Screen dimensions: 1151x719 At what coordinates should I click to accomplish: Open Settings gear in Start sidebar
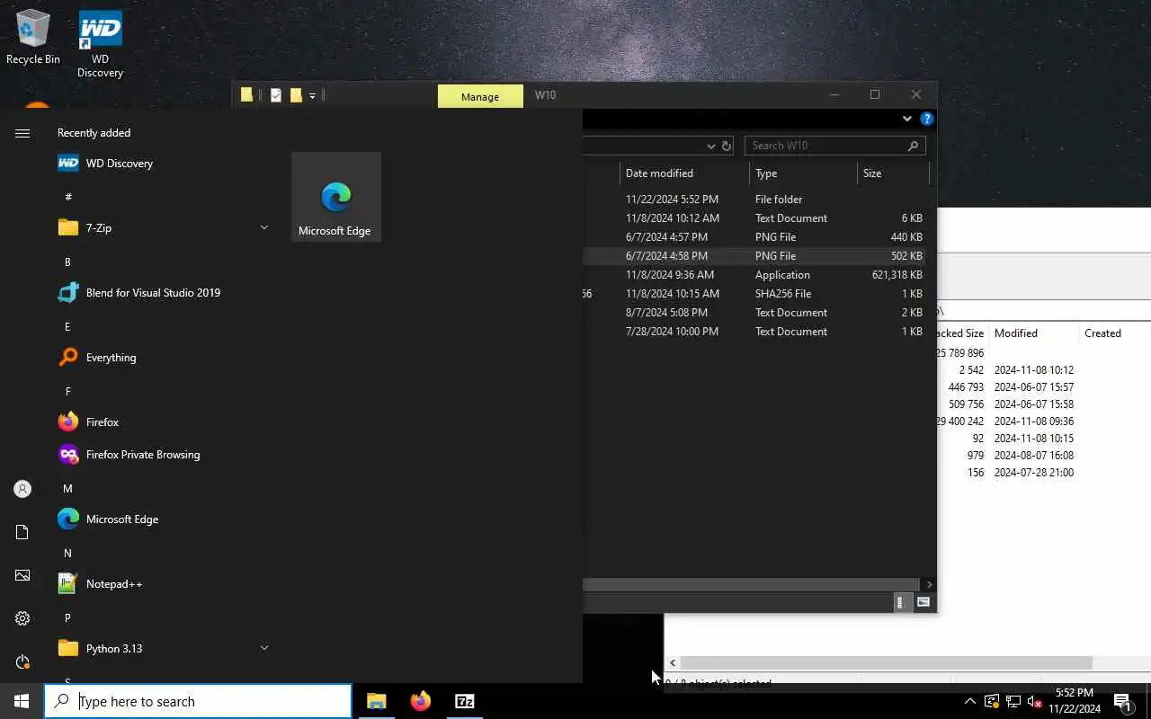click(22, 618)
